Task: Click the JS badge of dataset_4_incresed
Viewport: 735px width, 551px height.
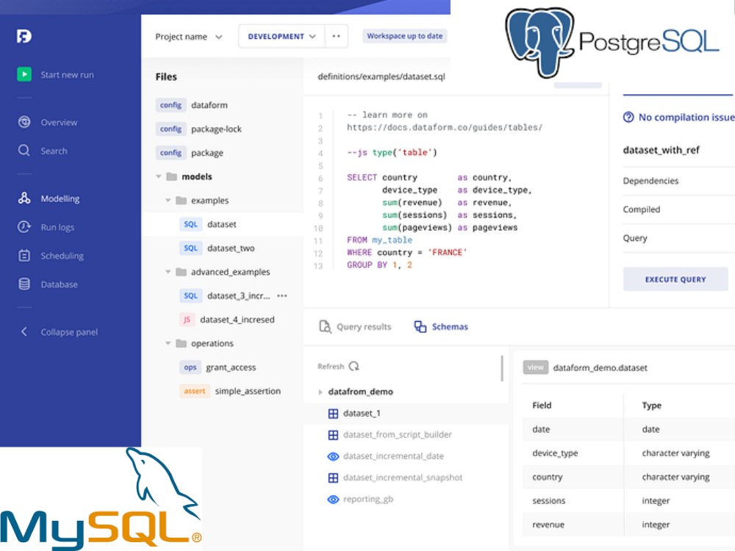Action: point(187,320)
